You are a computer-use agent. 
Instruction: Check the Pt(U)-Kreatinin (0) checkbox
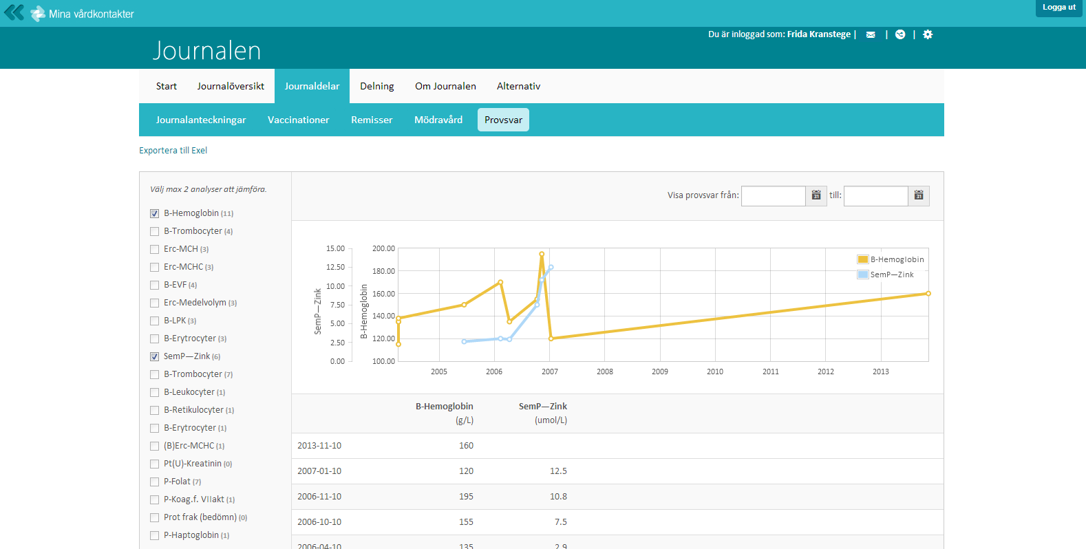(154, 464)
